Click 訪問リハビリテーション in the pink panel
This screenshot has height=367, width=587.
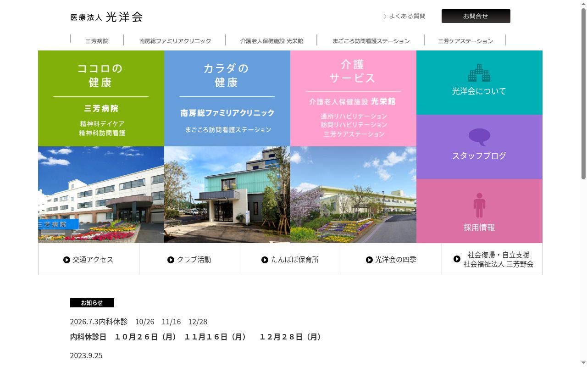(354, 125)
